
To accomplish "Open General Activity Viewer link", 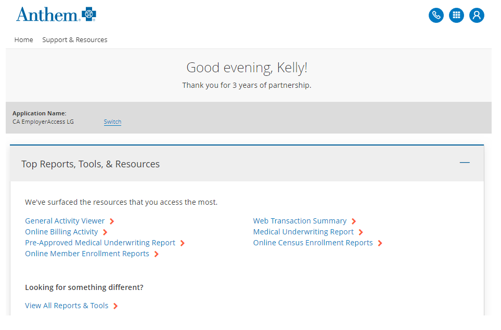I will click(x=65, y=221).
